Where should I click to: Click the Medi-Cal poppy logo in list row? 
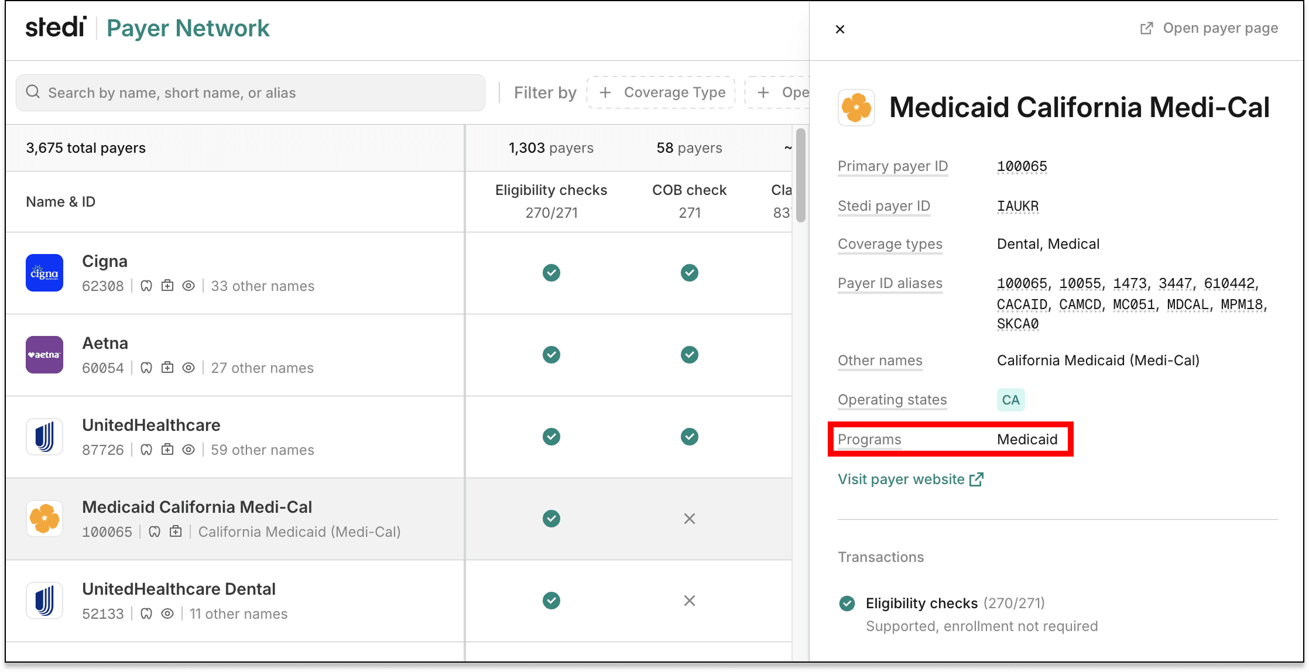click(44, 519)
